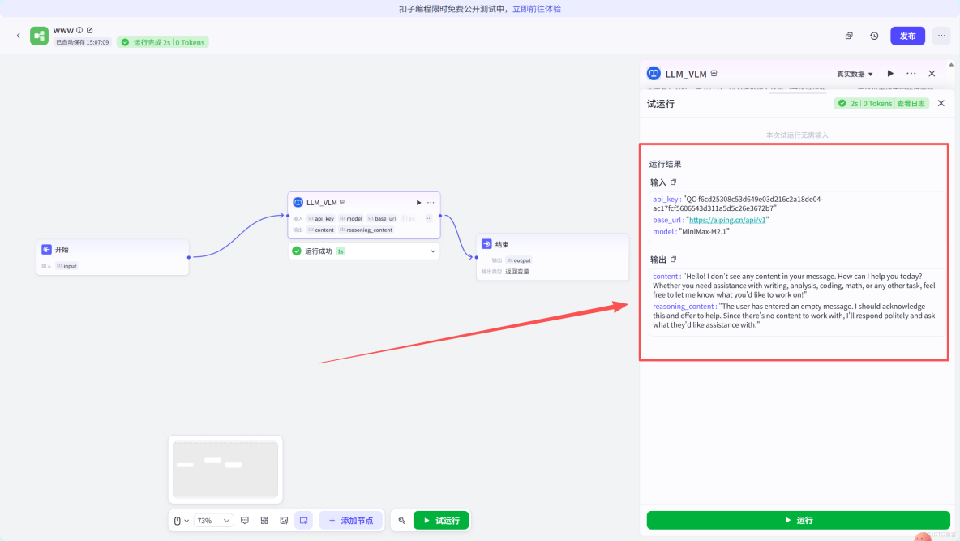Open the debug wrench tool
This screenshot has height=541, width=960.
[x=402, y=520]
